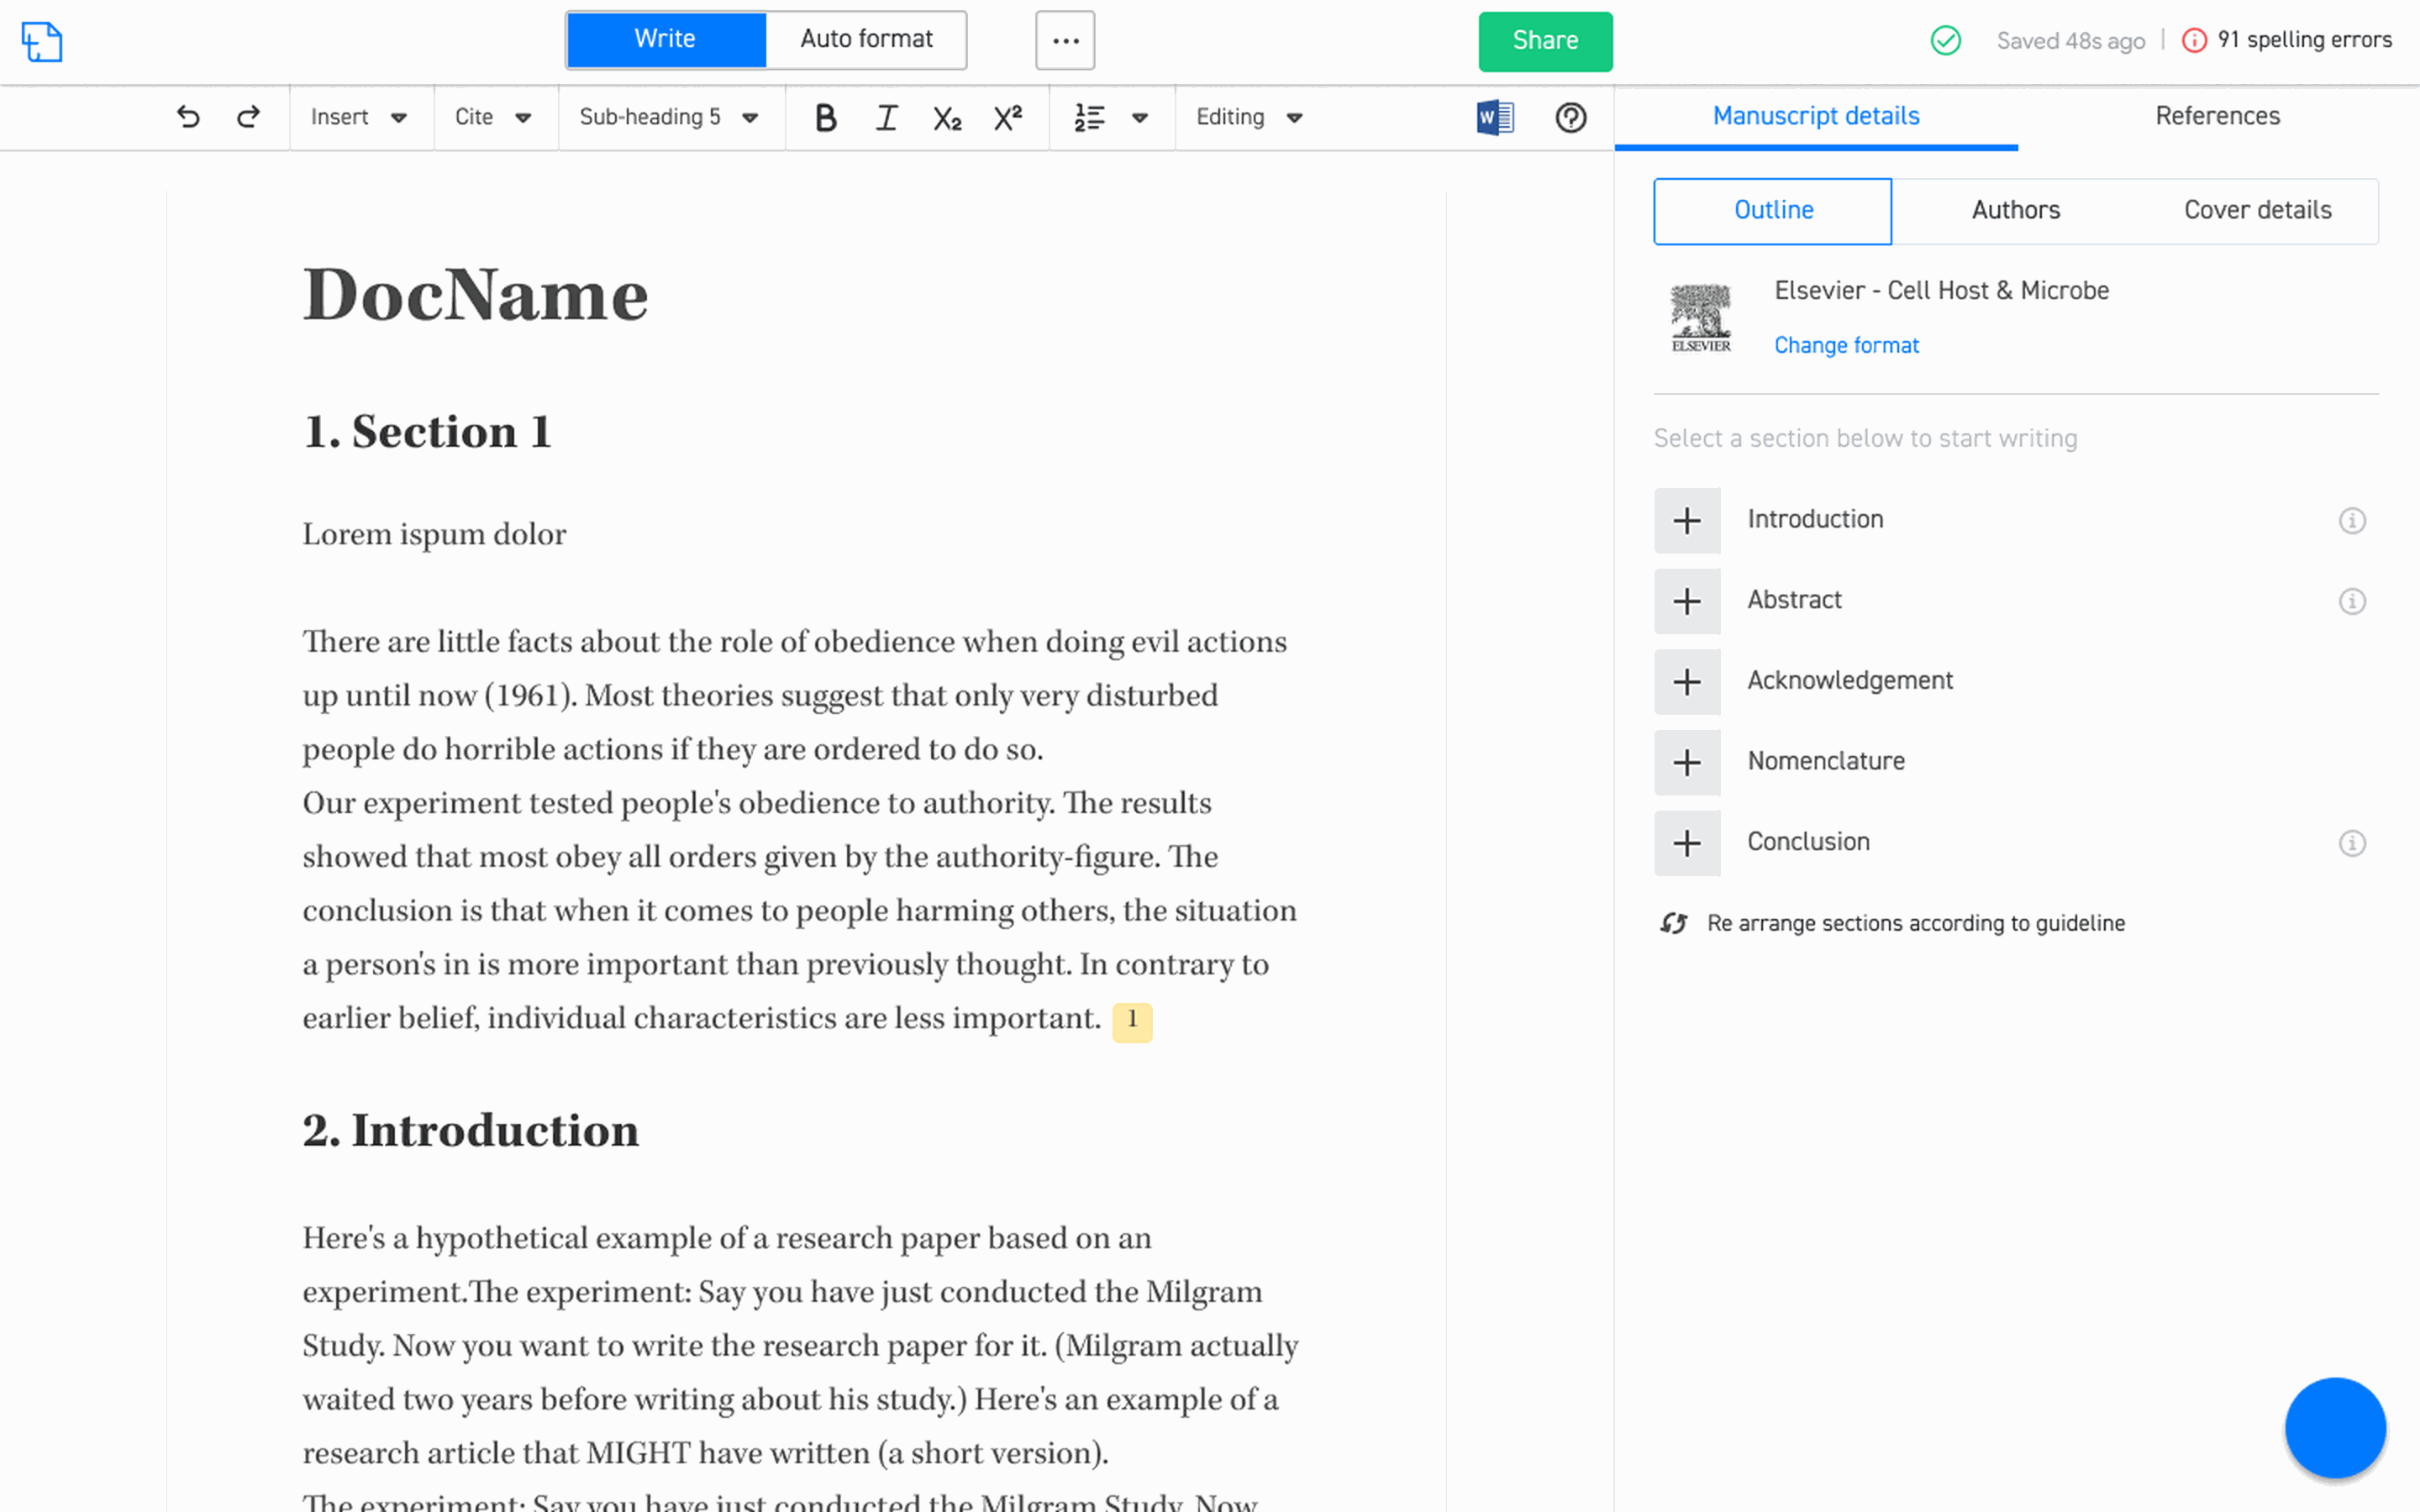
Task: Click Elsevier - Cell Host & Microbe text
Action: (x=1941, y=291)
